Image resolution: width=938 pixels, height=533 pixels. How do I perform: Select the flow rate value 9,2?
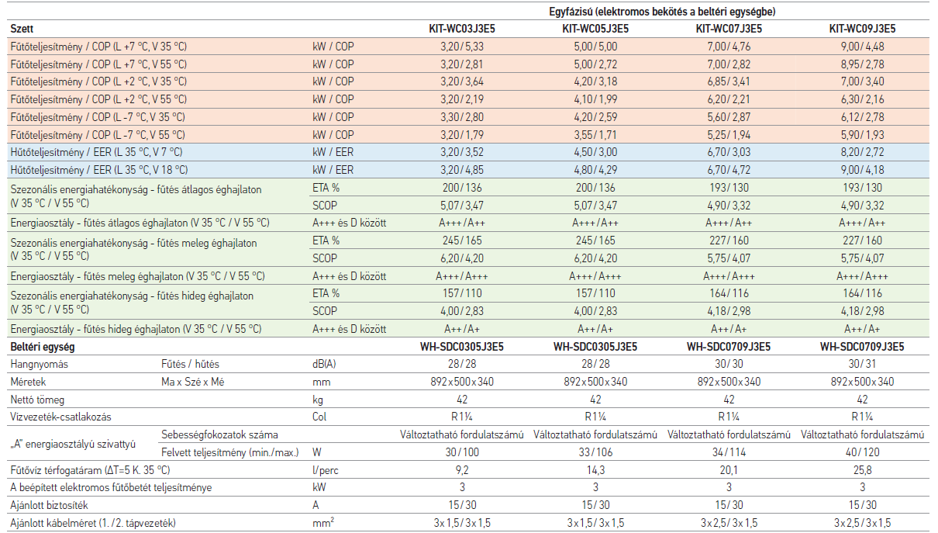click(462, 470)
